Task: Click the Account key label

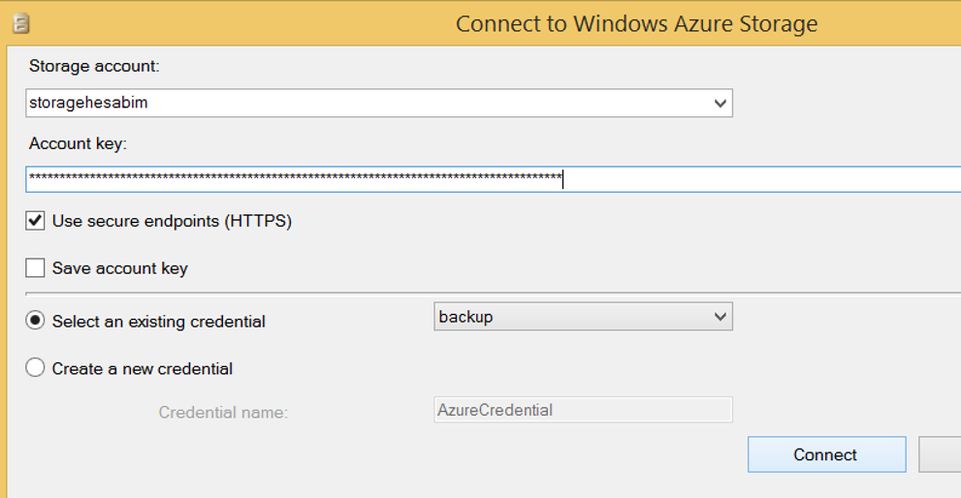Action: coord(78,144)
